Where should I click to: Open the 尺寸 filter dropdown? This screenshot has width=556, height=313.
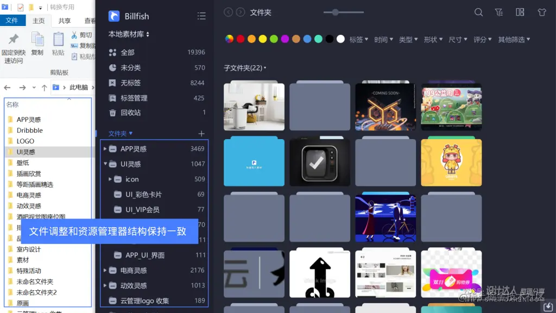(458, 39)
